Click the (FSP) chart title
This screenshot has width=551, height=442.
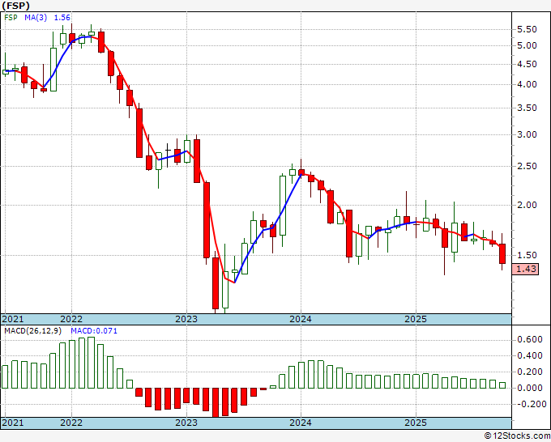(x=16, y=6)
